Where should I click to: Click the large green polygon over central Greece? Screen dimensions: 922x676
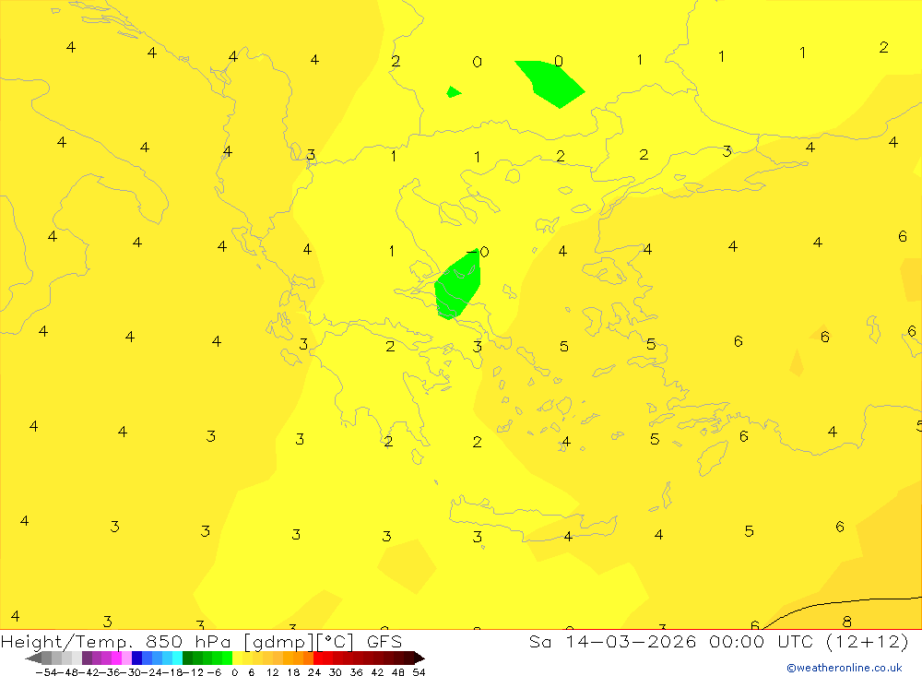click(457, 285)
